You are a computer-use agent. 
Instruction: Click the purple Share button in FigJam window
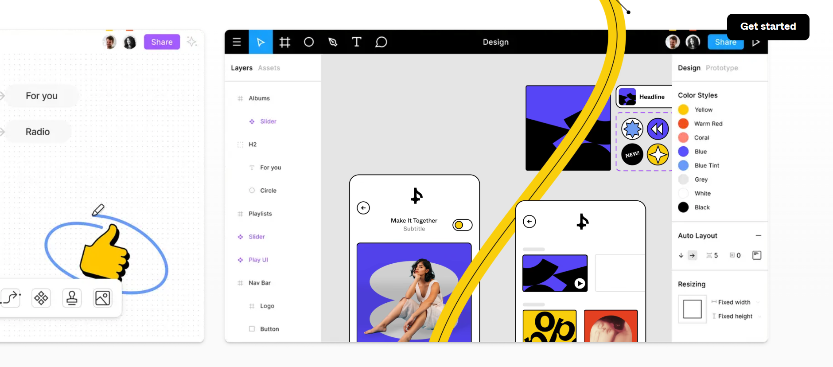pos(162,42)
